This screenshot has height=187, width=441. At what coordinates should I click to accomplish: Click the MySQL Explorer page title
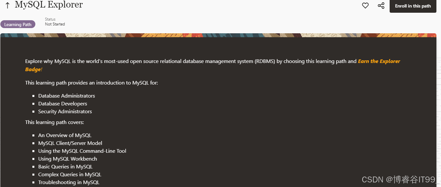pos(49,5)
